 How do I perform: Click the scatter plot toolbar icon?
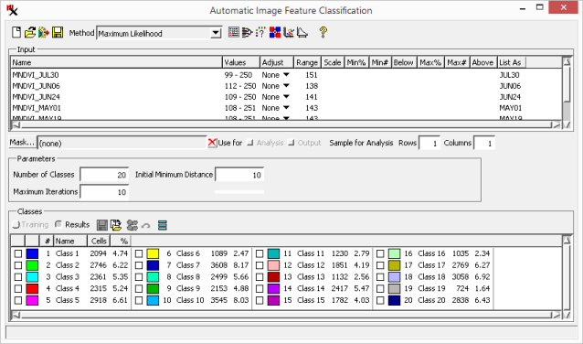pos(289,32)
